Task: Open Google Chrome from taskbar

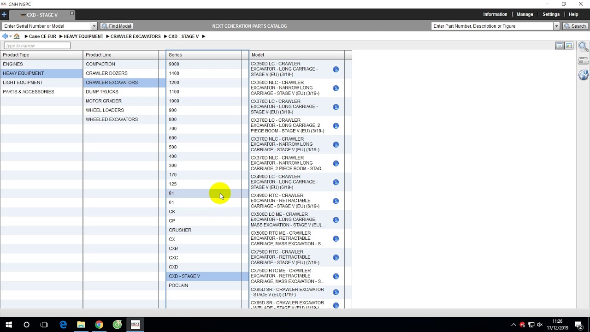Action: point(99,325)
